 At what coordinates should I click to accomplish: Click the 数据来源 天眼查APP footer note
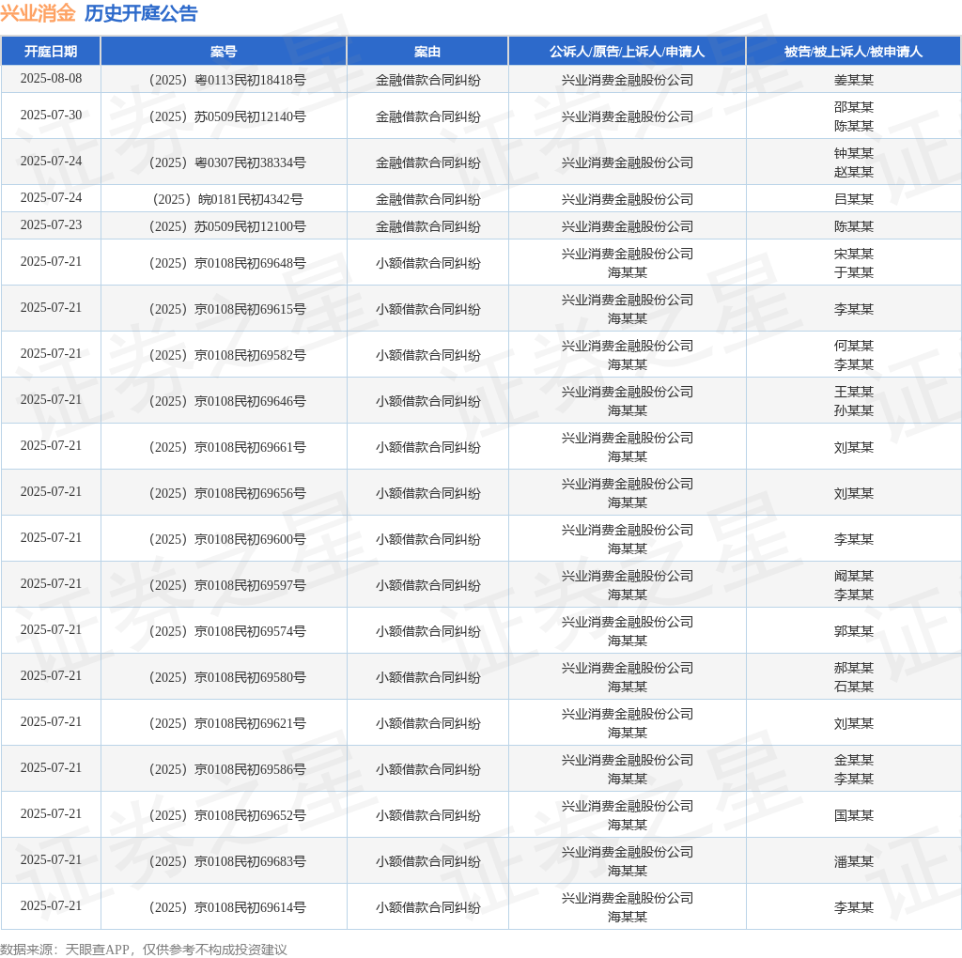[144, 950]
